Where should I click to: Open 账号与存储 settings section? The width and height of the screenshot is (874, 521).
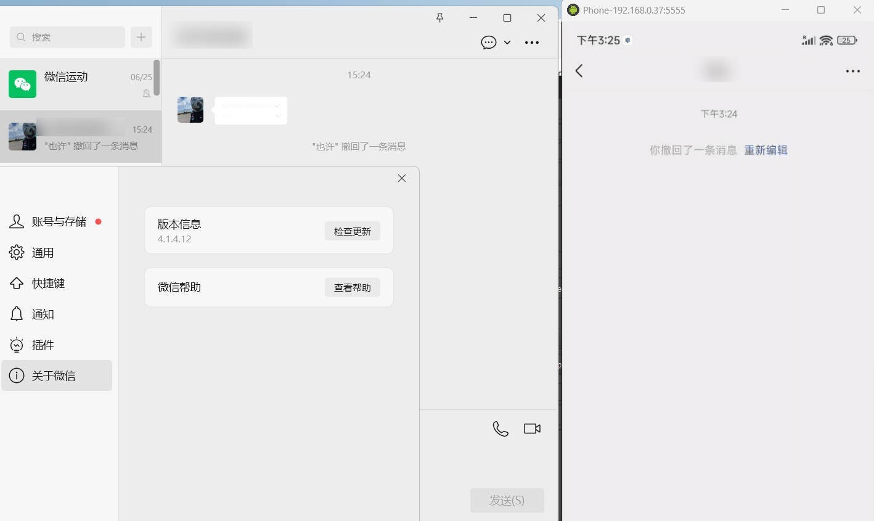[57, 222]
